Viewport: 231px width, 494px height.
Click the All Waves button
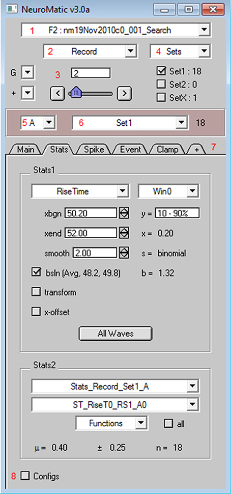click(115, 334)
